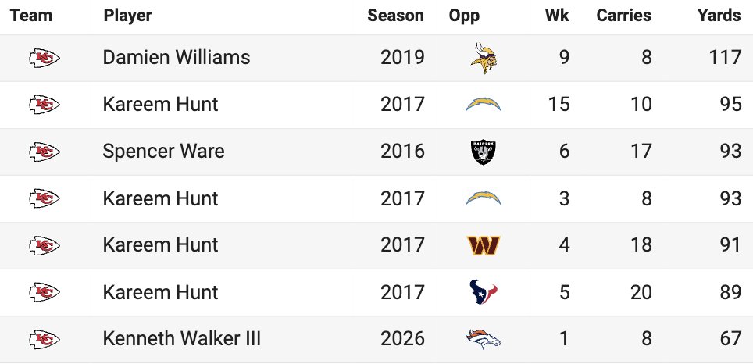Click the Washington Commanders logo
753x364 pixels.
[x=484, y=245]
